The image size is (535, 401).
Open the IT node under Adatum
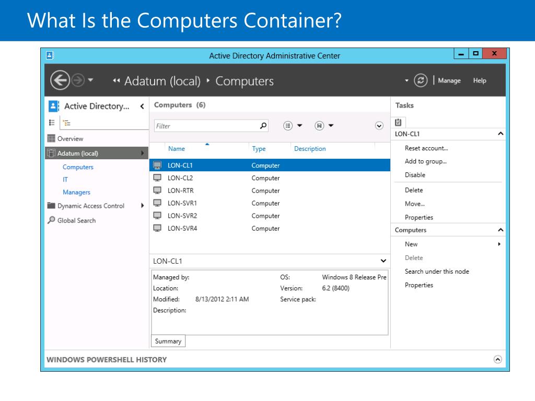65,180
